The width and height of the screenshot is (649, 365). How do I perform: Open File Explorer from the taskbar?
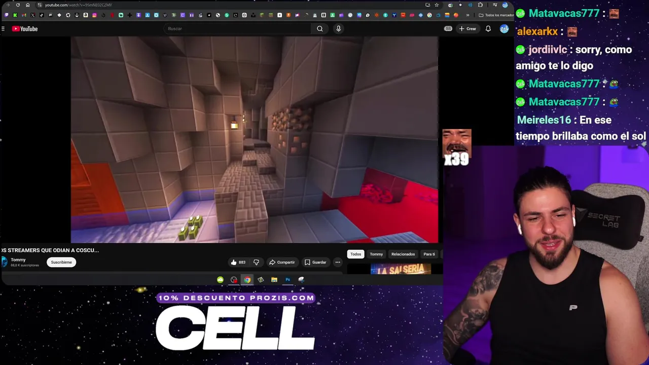click(274, 280)
